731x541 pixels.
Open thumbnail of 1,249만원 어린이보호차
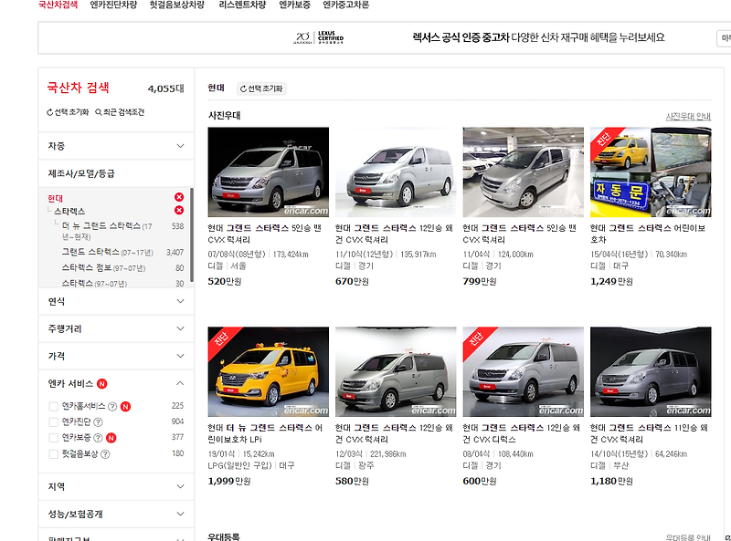click(x=651, y=172)
